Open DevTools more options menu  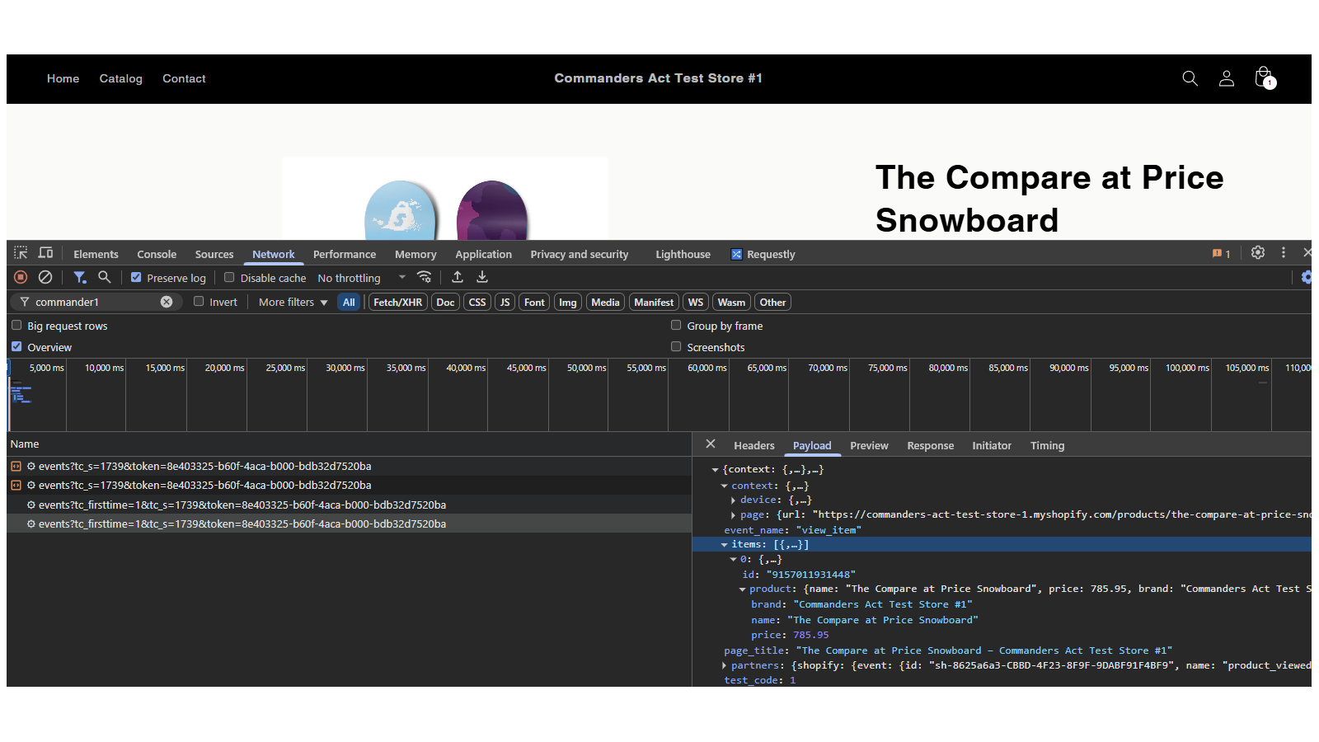[x=1284, y=253]
